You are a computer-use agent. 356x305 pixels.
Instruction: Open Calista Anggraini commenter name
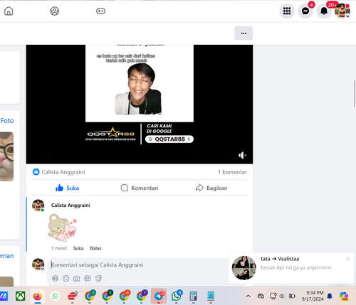[x=70, y=205]
